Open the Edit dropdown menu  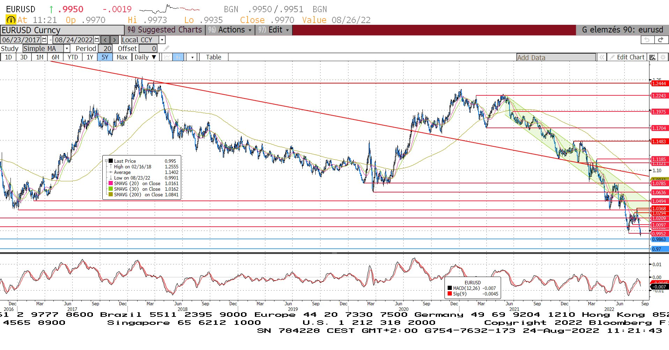273,30
